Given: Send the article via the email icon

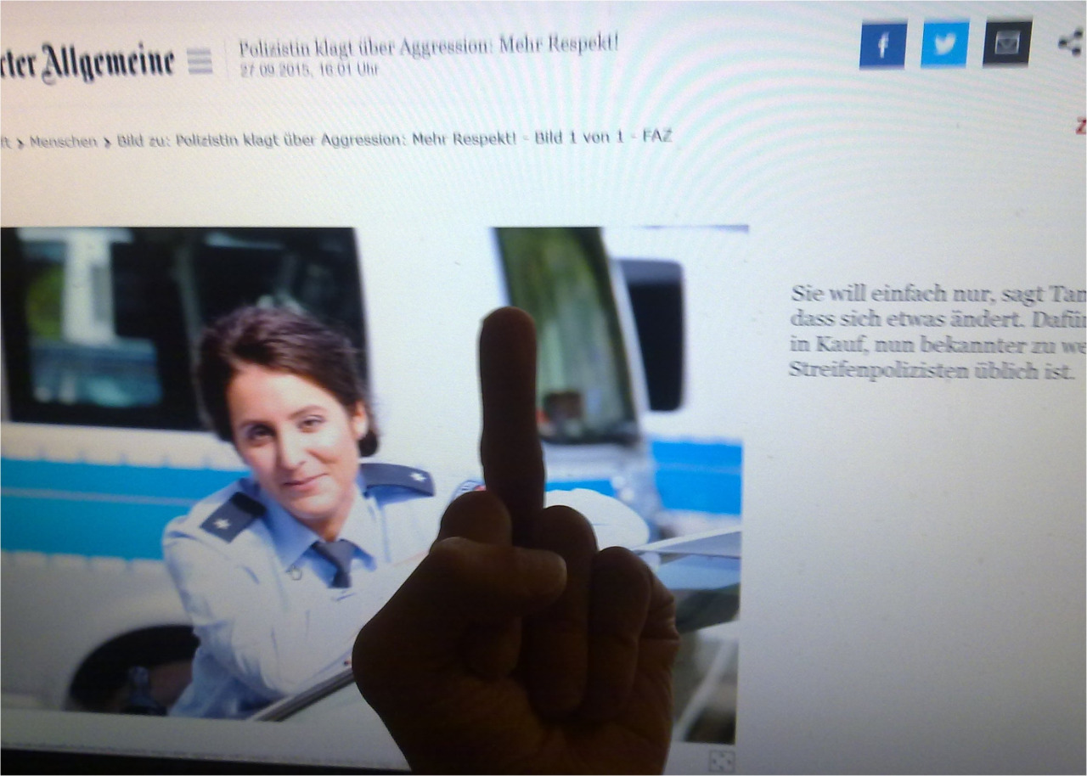Looking at the screenshot, I should click(1007, 43).
